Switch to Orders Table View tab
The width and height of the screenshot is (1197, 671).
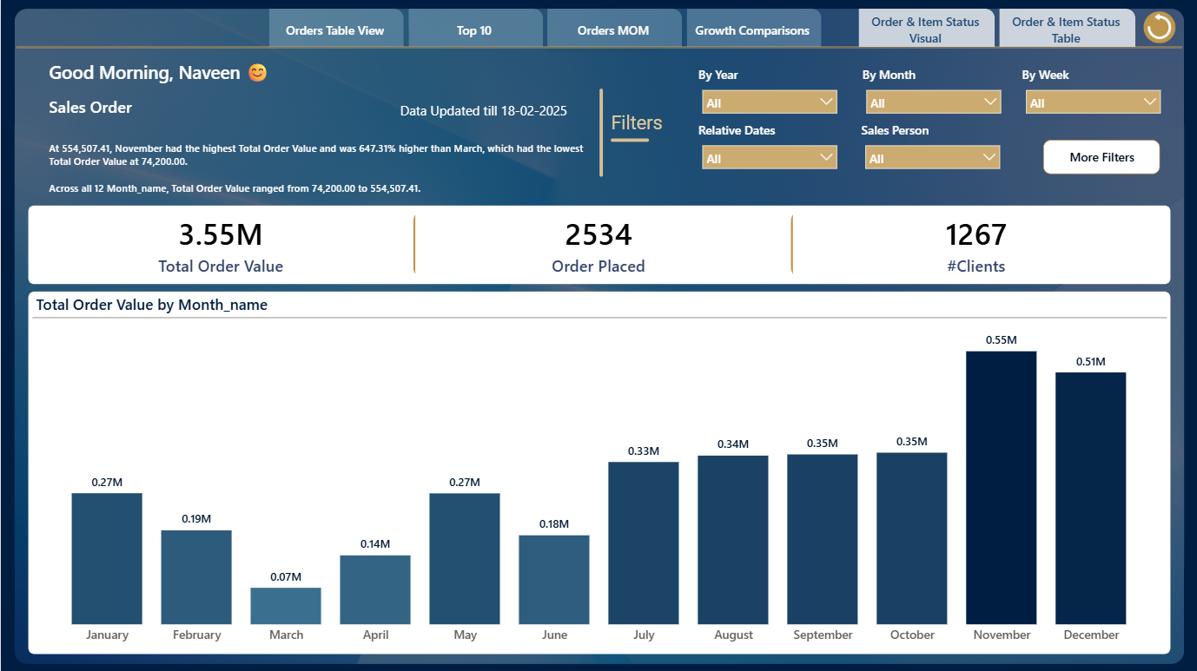tap(334, 30)
